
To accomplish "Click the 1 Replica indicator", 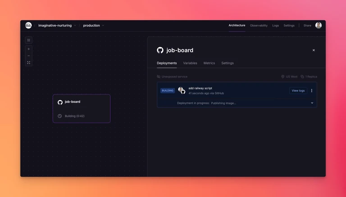I will [x=309, y=76].
